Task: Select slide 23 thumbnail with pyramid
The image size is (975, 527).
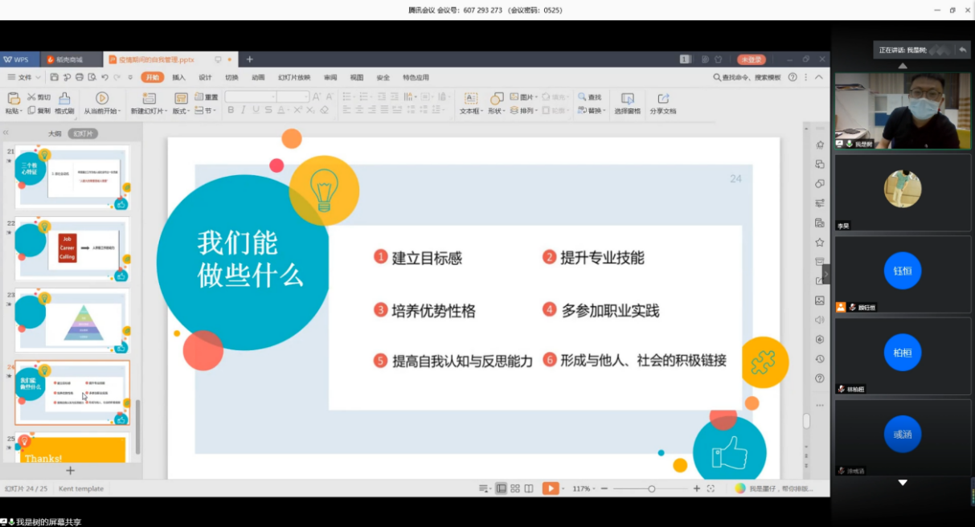Action: click(72, 320)
